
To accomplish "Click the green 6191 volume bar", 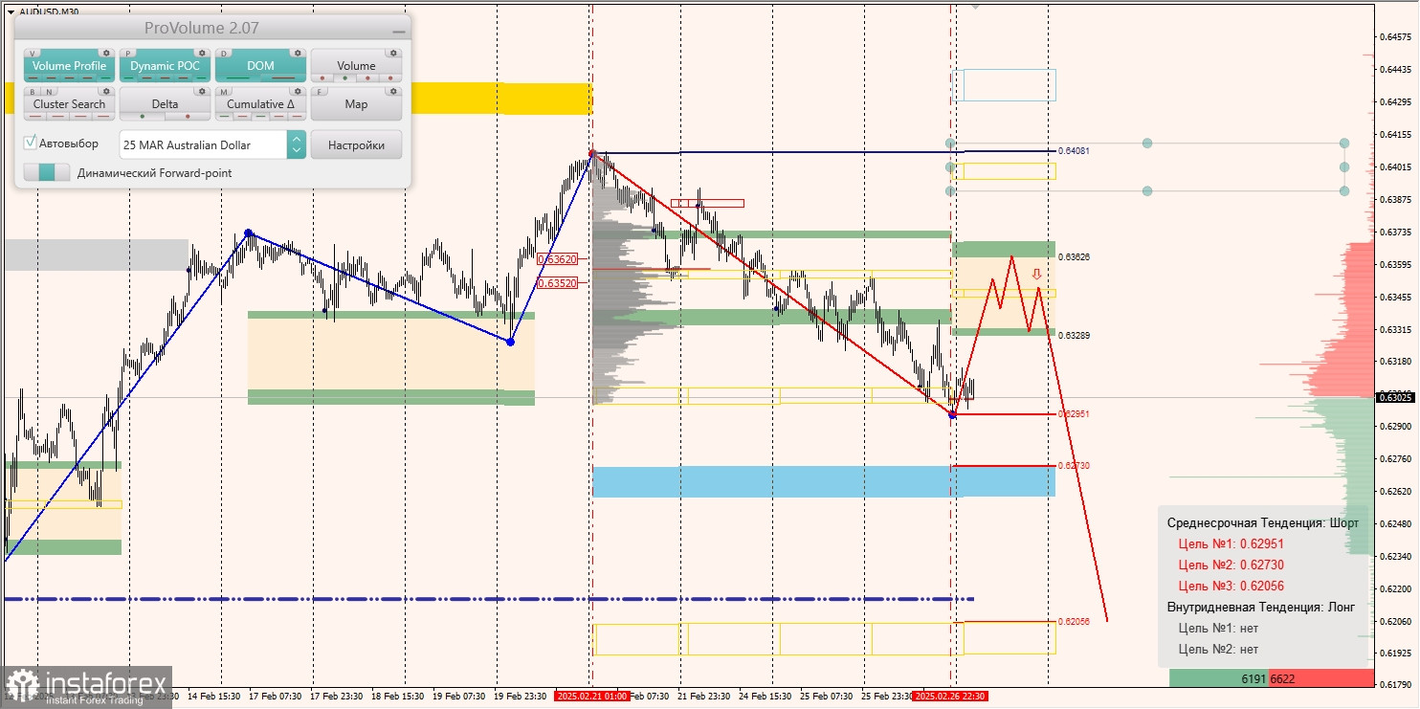I will pyautogui.click(x=1219, y=678).
